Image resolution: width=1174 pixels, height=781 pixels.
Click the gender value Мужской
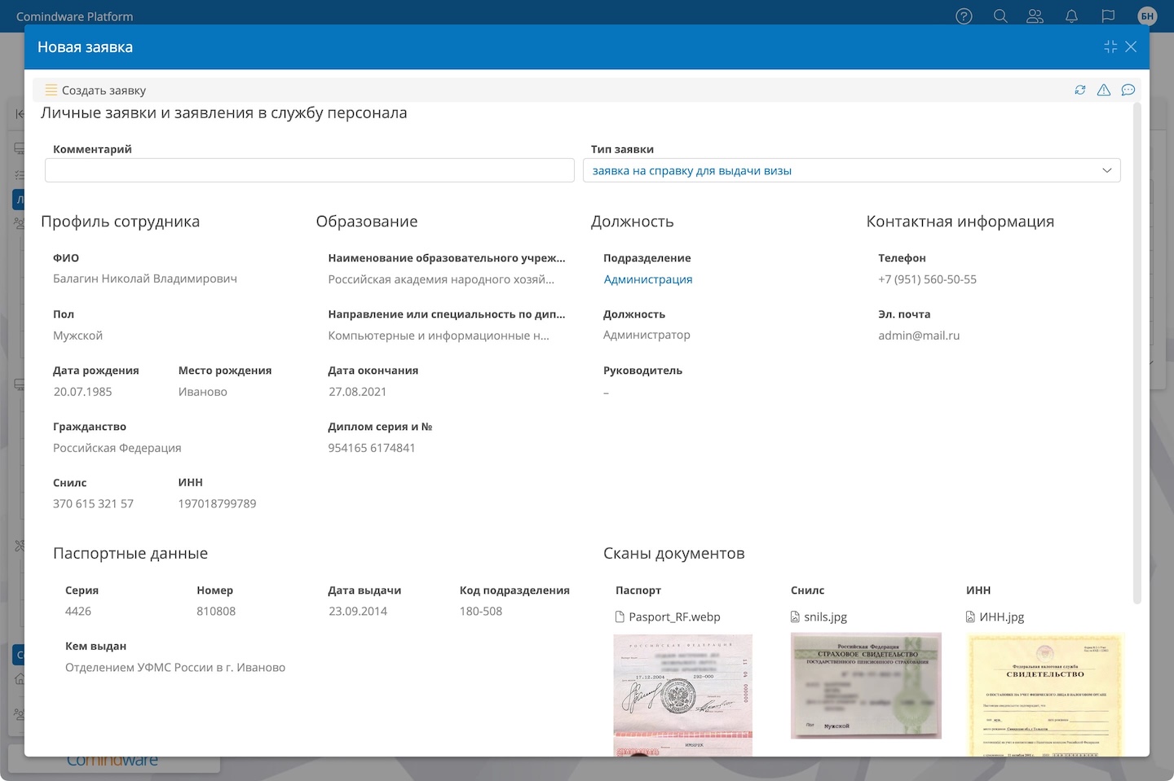point(77,336)
